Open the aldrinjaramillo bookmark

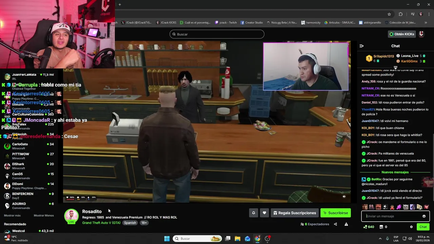point(370,23)
